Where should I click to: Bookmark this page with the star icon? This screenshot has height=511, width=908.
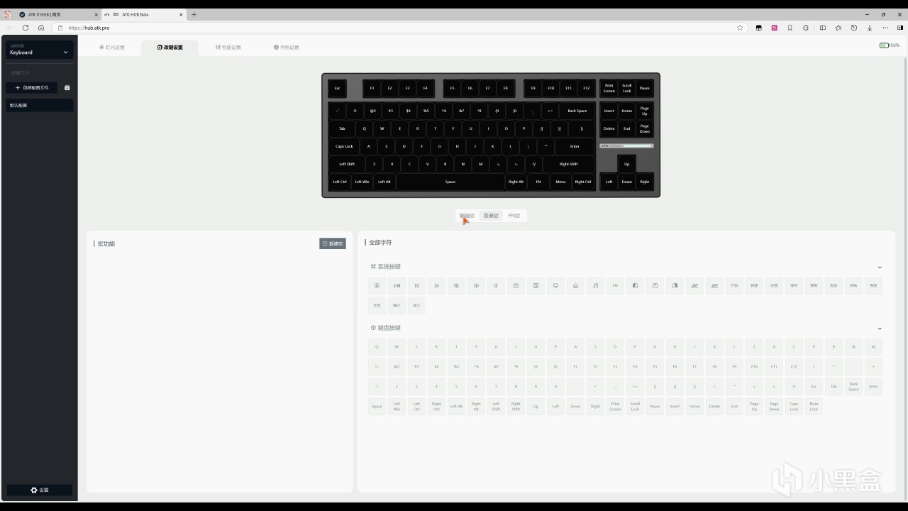(x=740, y=28)
